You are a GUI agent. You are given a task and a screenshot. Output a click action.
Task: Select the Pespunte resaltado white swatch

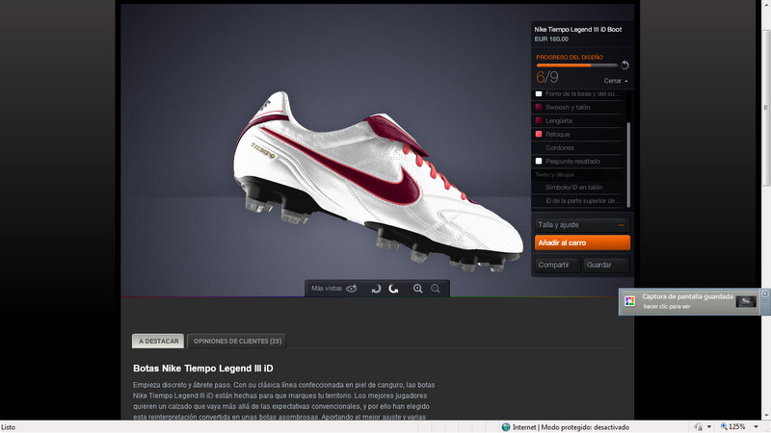[x=539, y=161]
